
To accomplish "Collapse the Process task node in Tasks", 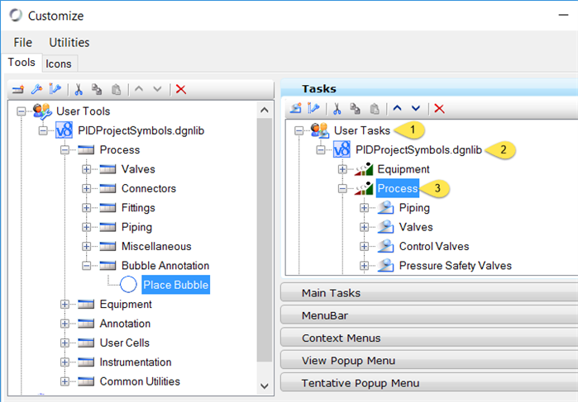I will click(342, 188).
